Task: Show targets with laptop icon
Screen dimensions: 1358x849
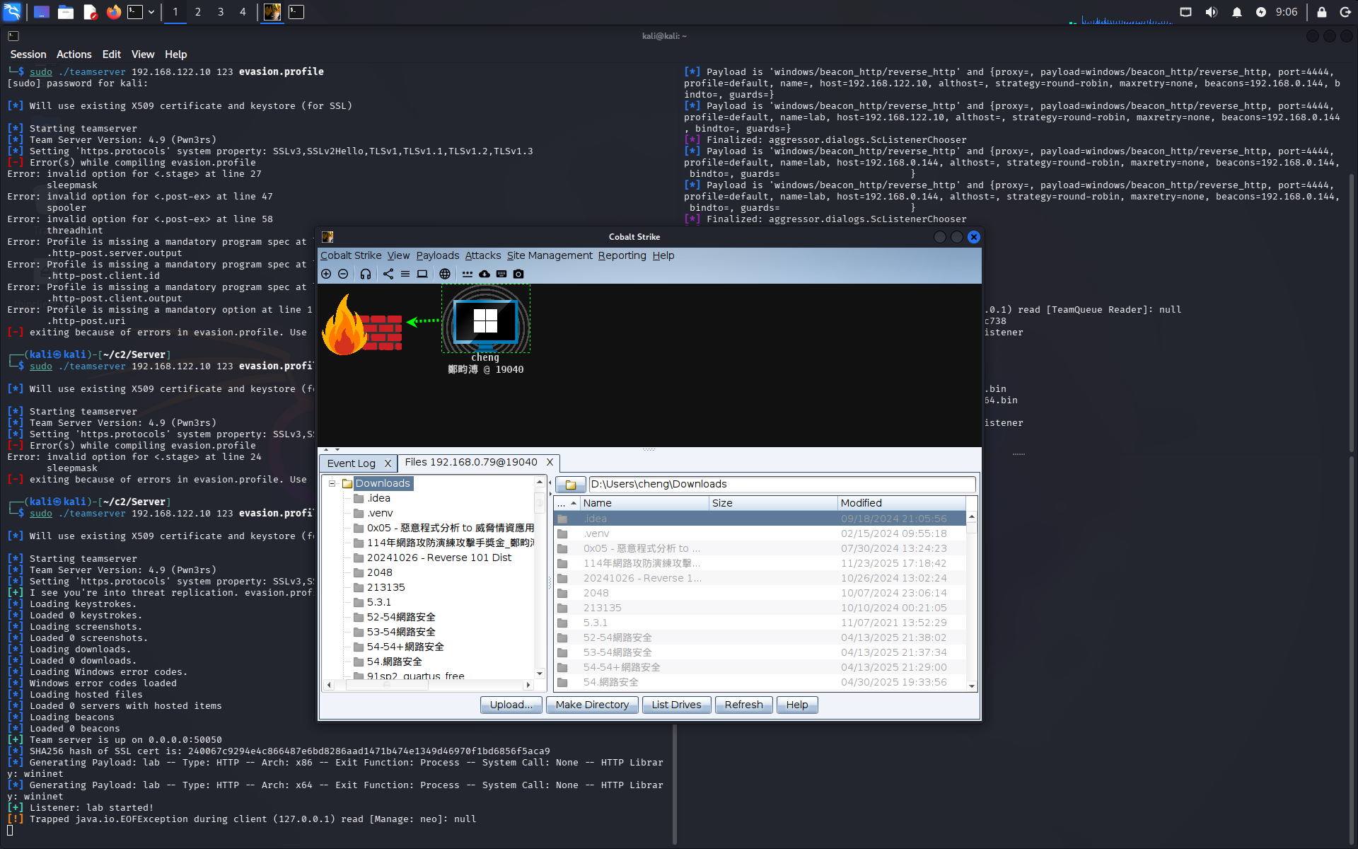Action: tap(422, 274)
